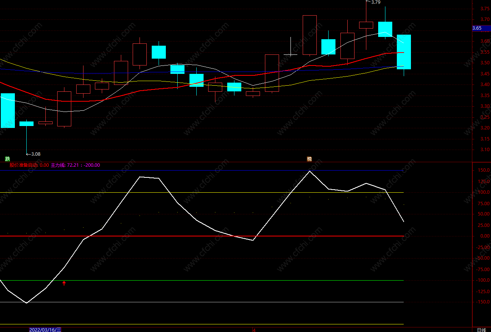Click the -200.00 indicator value
This screenshot has width=491, height=332.
point(91,165)
